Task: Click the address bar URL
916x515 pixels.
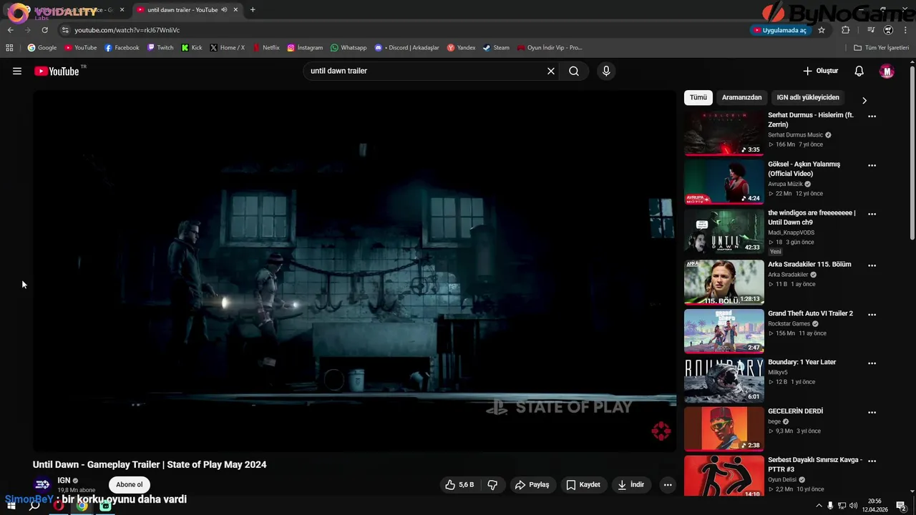Action: [x=127, y=30]
